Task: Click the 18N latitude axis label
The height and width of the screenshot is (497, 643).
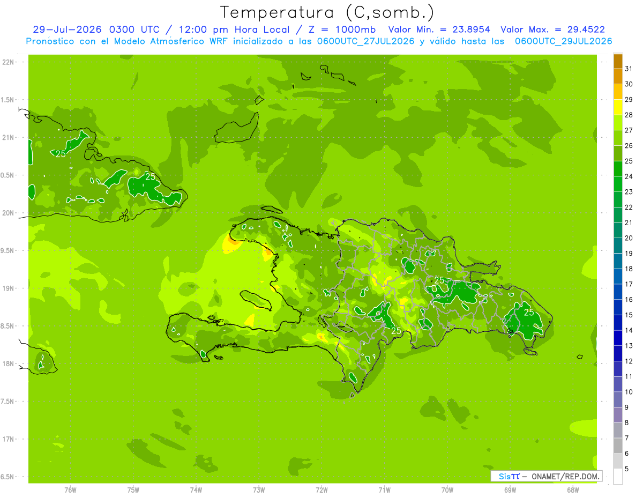Action: (x=8, y=364)
